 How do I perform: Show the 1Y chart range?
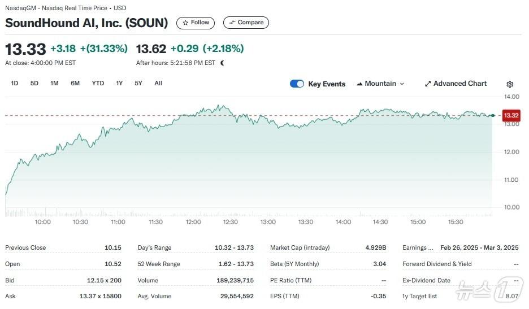click(x=119, y=83)
